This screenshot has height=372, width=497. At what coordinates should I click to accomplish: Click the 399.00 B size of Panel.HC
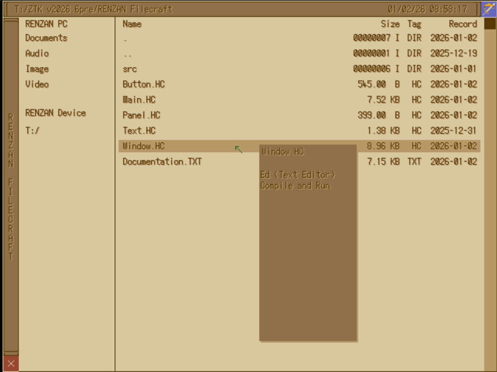(379, 115)
